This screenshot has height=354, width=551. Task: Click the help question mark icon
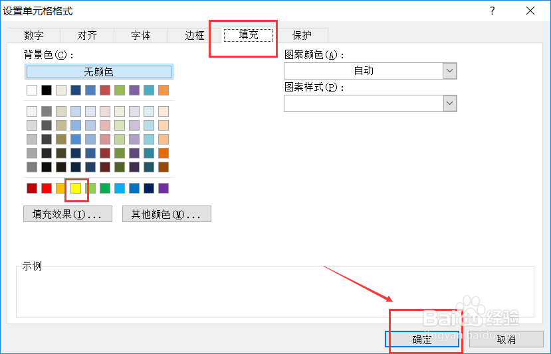[493, 11]
